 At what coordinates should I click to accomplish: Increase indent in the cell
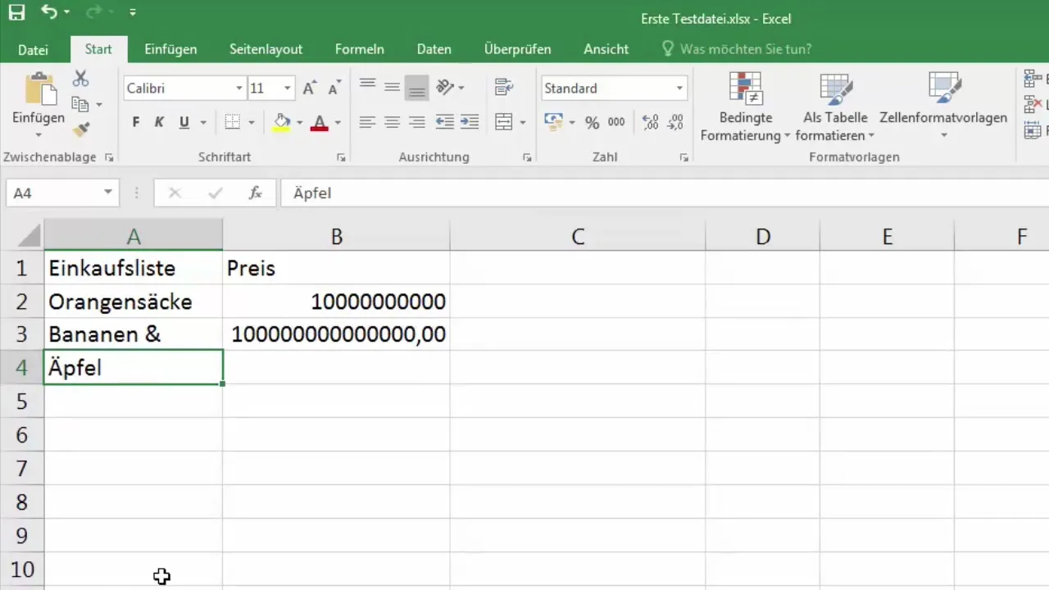pyautogui.click(x=470, y=122)
